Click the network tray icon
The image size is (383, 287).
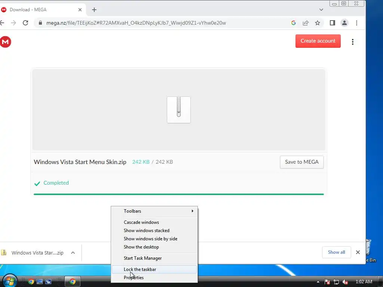click(x=336, y=282)
